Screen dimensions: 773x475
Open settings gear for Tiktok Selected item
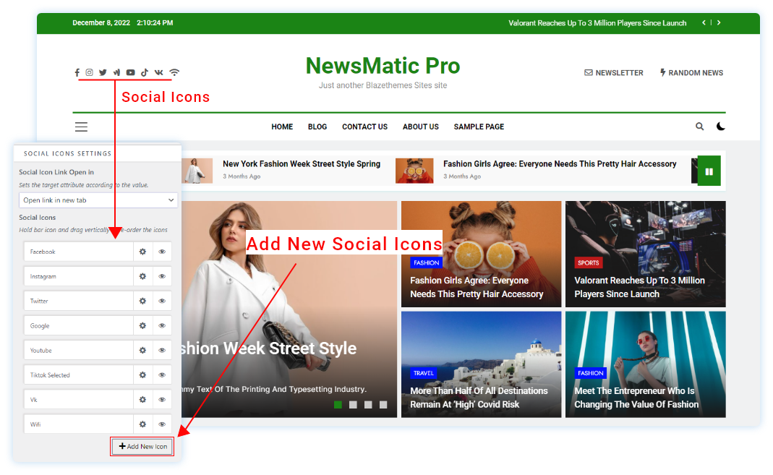tap(142, 375)
